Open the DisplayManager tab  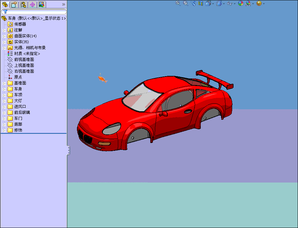(x=42, y=4)
